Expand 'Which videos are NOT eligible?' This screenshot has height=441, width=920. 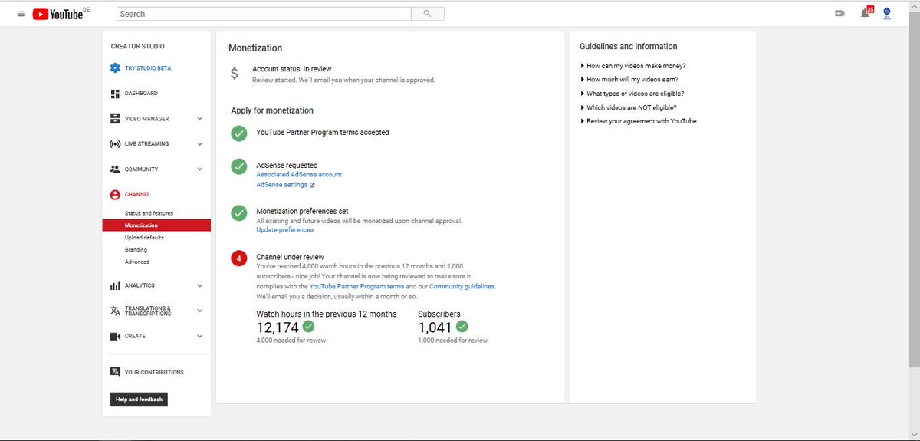[x=629, y=107]
